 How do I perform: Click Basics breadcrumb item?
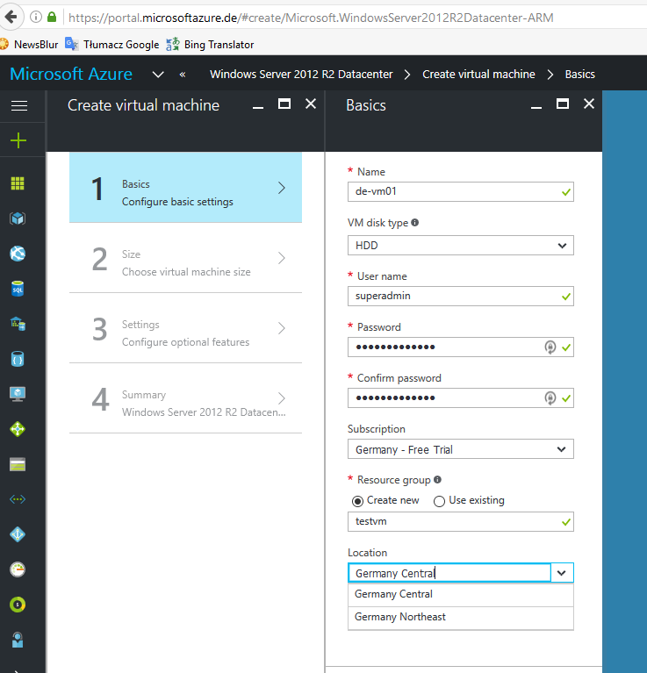pyautogui.click(x=579, y=75)
